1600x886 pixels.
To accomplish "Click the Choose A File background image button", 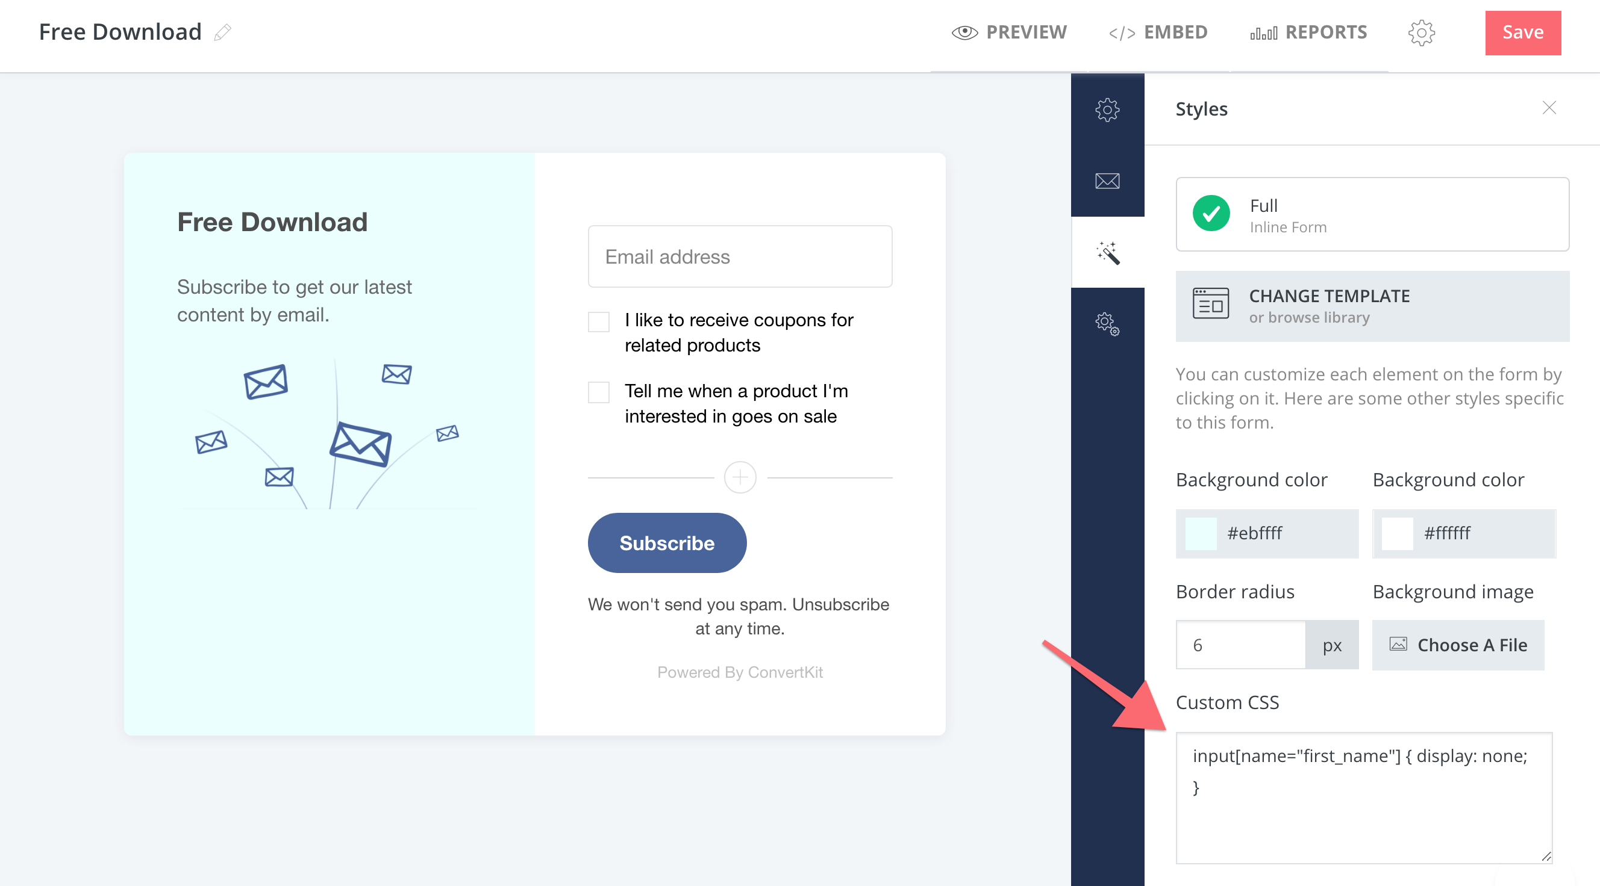I will point(1457,645).
